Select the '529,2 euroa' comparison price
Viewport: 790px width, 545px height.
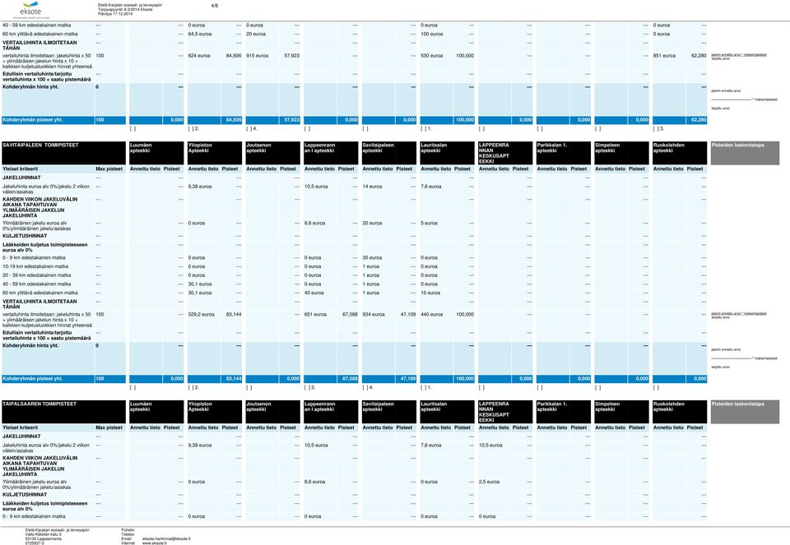tap(201, 314)
